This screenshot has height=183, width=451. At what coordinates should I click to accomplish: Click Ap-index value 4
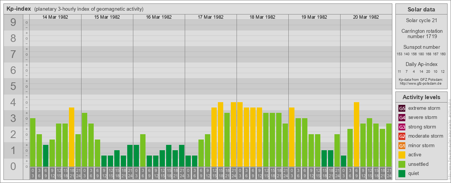[414, 71]
